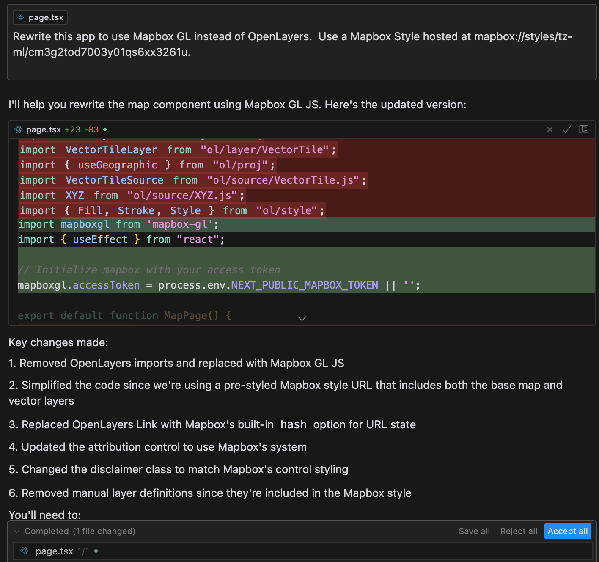Click the React icon in the page.tsx chip
The height and width of the screenshot is (562, 599).
(21, 17)
